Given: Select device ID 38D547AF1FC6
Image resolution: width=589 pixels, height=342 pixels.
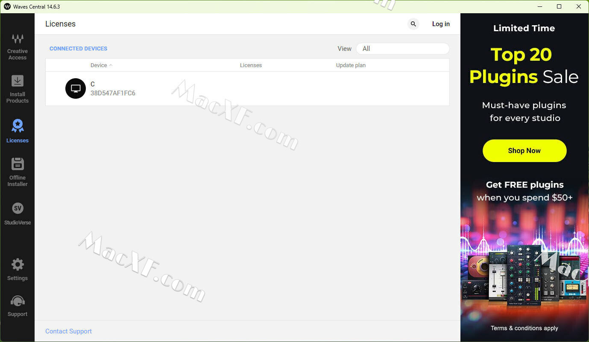Looking at the screenshot, I should (113, 93).
